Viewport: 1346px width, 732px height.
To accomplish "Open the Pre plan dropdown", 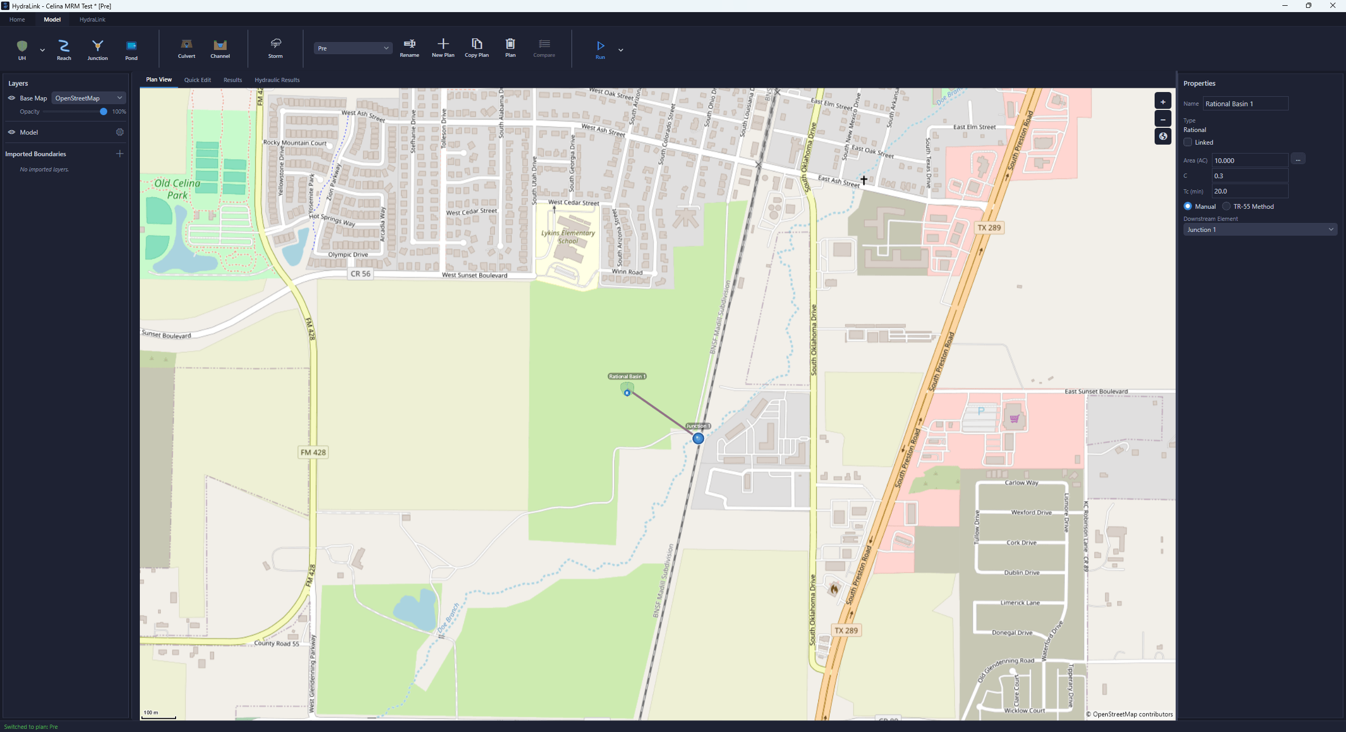I will pos(353,48).
